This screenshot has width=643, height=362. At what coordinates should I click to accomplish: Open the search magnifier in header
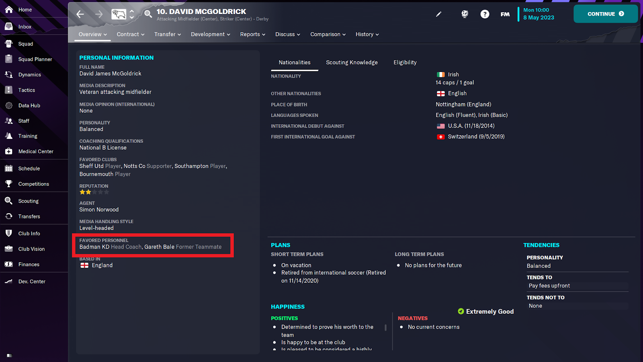(x=148, y=14)
